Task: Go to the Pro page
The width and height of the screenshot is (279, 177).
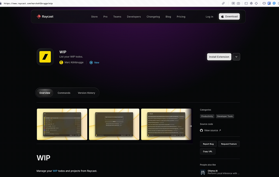Action: [105, 16]
